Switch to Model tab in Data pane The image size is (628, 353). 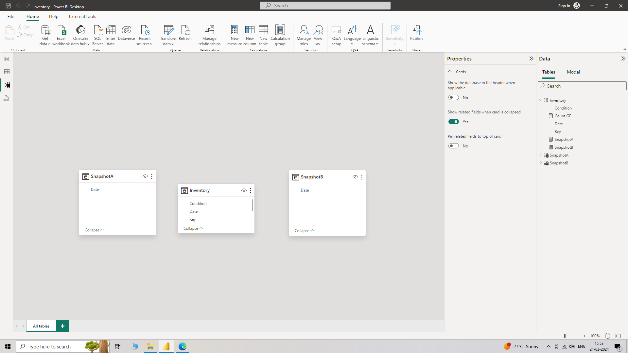(573, 72)
